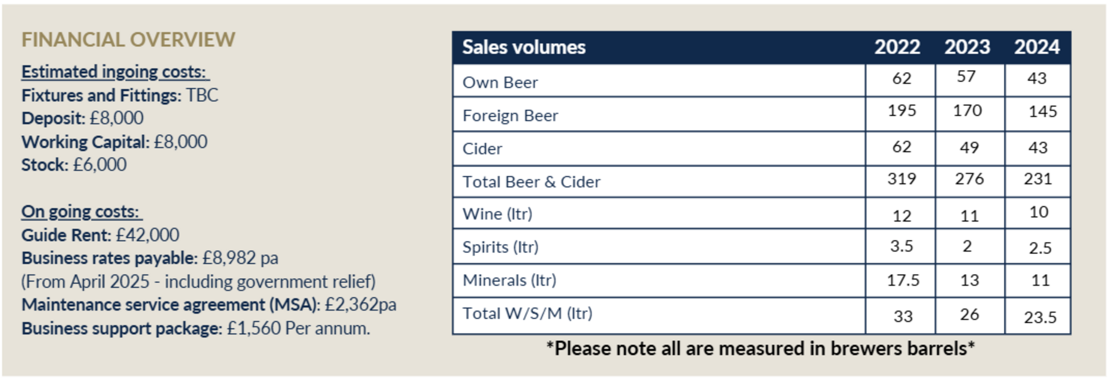Click the Total W/S/M (ltr) row label
This screenshot has height=380, width=1112.
click(x=527, y=313)
